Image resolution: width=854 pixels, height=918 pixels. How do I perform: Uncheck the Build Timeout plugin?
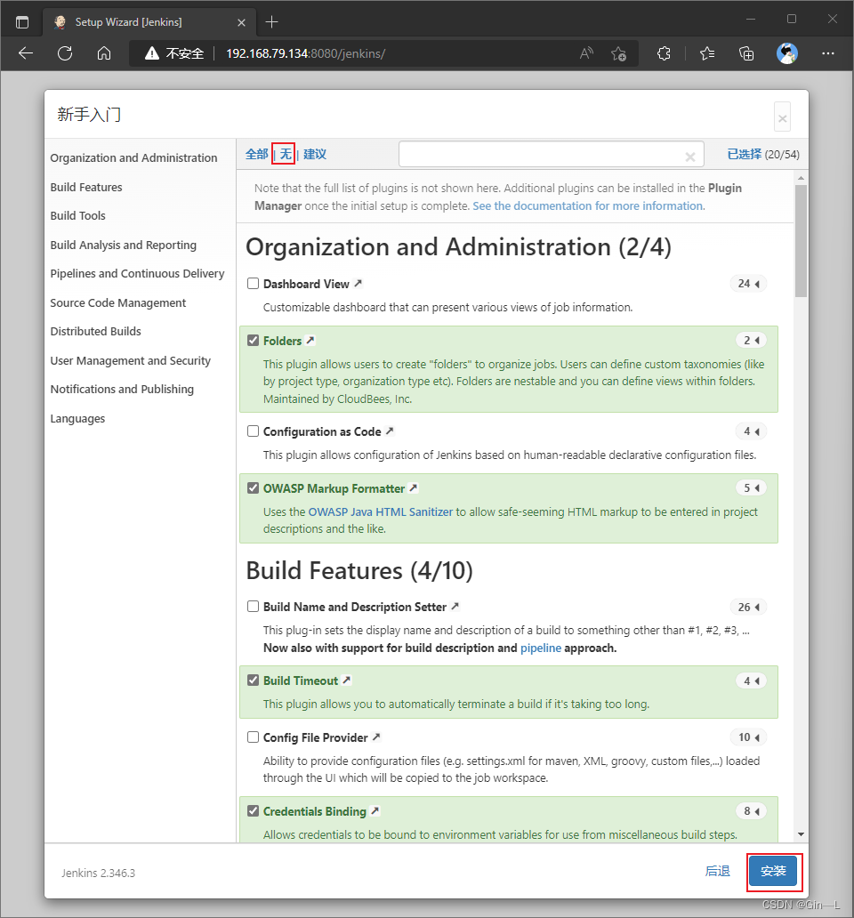click(x=253, y=680)
